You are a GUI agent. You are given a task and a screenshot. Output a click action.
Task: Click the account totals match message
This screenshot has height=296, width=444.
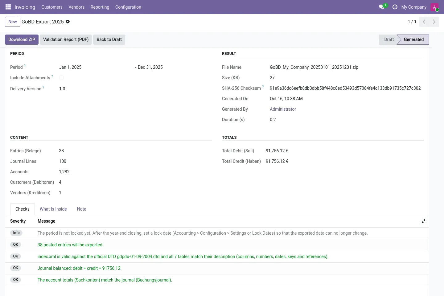tap(105, 280)
